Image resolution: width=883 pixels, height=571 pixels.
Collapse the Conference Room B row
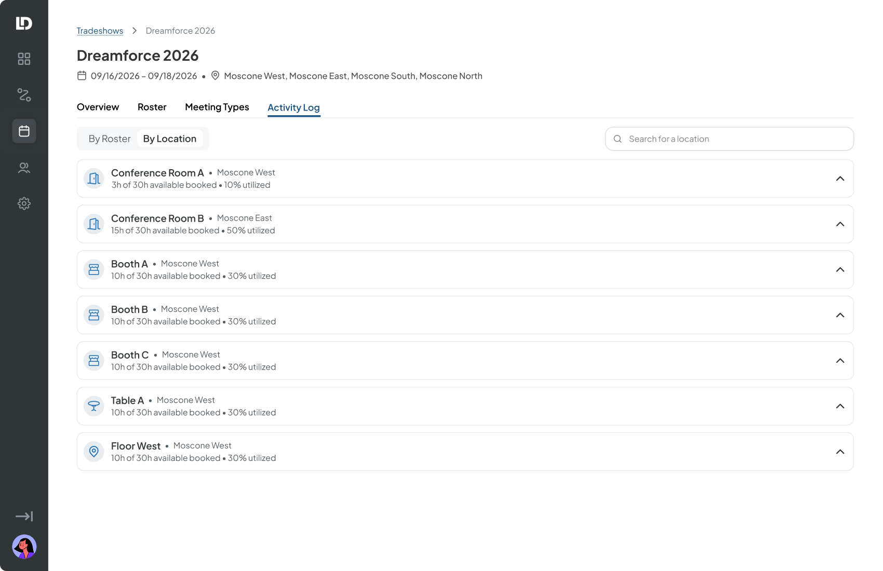point(840,224)
